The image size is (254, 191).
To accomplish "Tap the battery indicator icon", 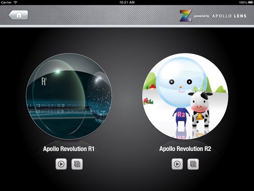I will pyautogui.click(x=250, y=2).
